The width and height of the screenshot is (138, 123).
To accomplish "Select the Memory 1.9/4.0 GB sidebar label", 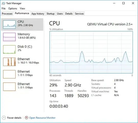I will (27, 36).
